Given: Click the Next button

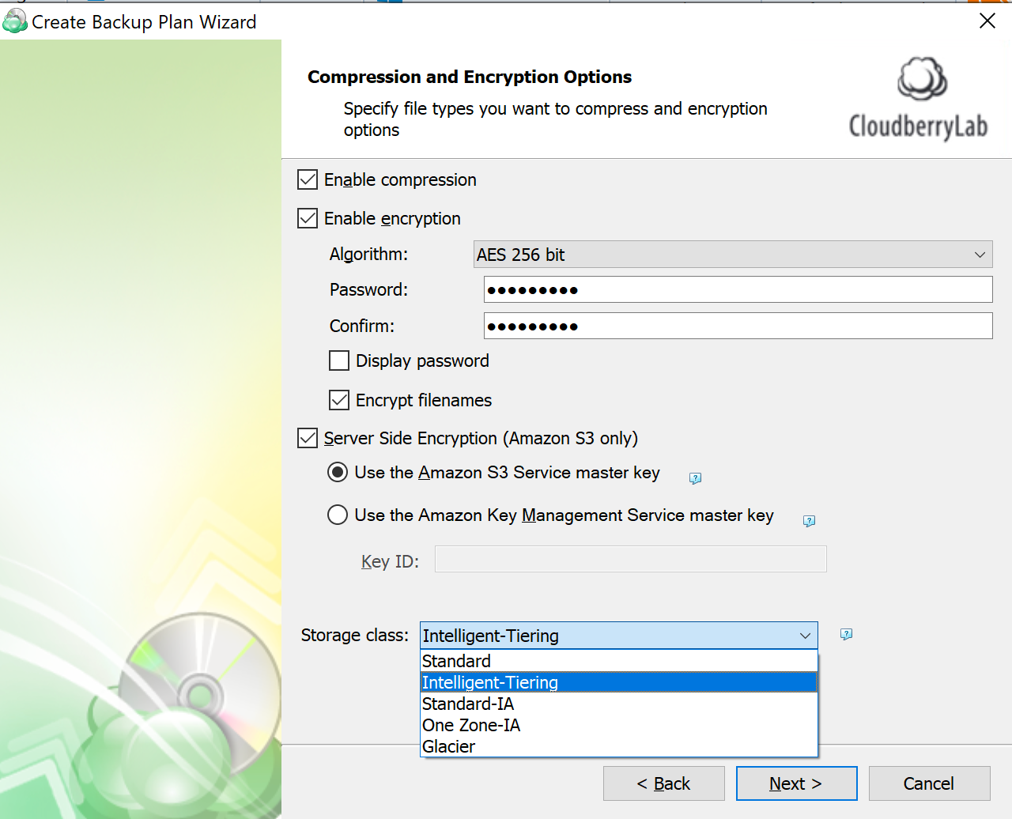Looking at the screenshot, I should tap(797, 783).
